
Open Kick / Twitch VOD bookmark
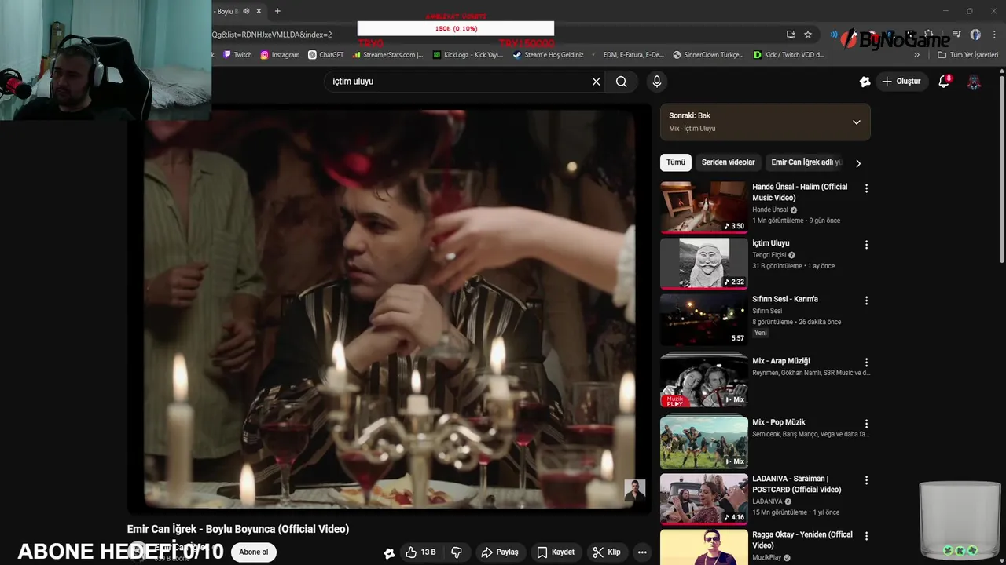(789, 55)
